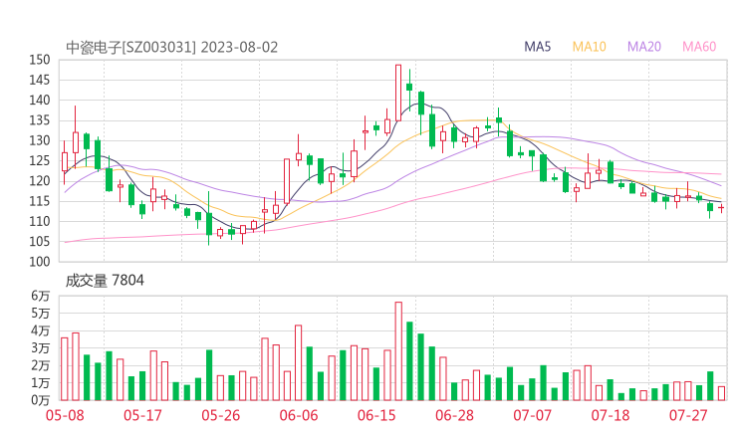The image size is (737, 438).
Task: Click the MA60 legend label
Action: (x=699, y=47)
